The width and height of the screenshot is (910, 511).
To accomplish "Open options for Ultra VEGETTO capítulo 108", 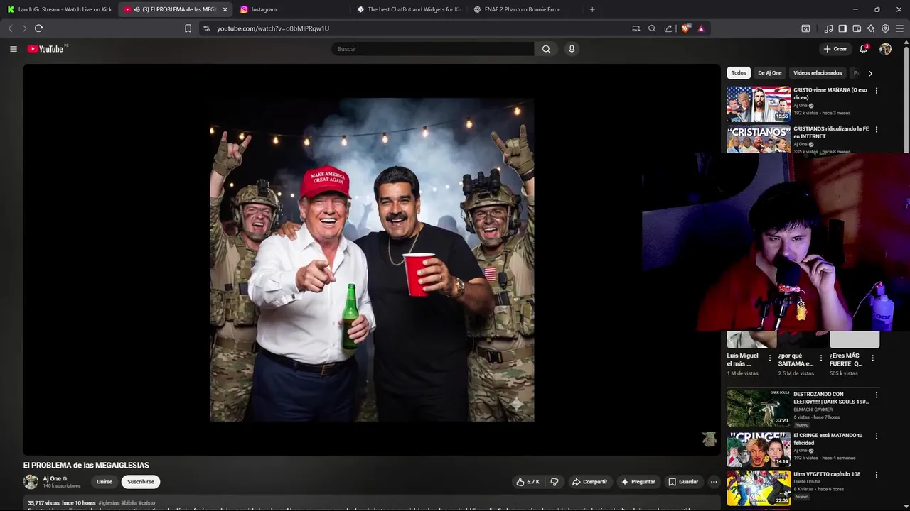I will pyautogui.click(x=876, y=474).
